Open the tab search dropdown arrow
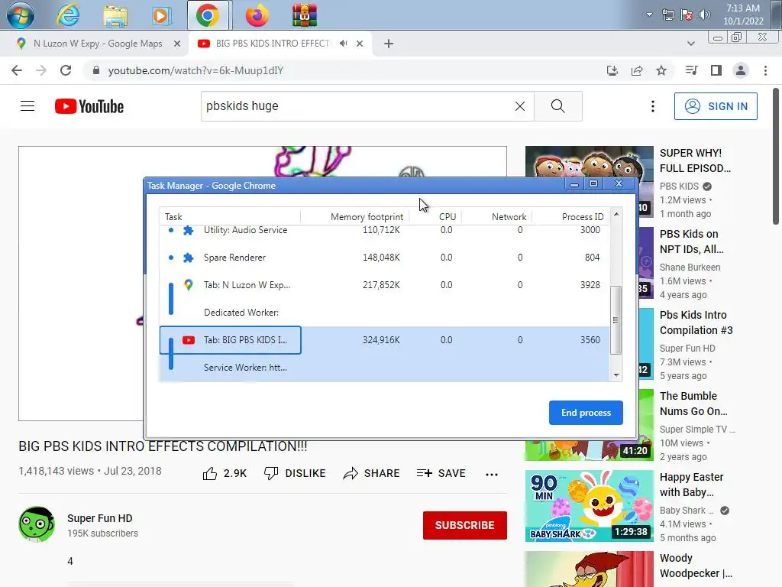The height and width of the screenshot is (587, 782). (690, 44)
